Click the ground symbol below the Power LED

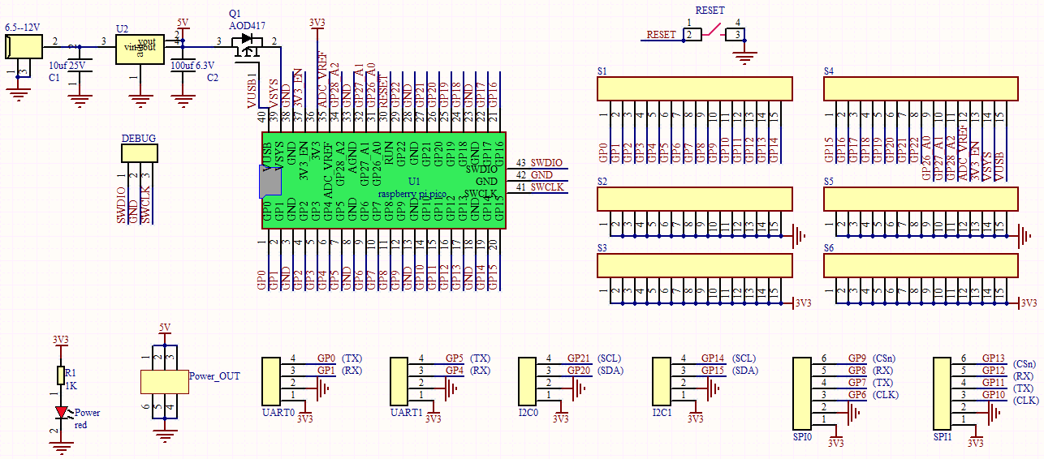click(x=60, y=448)
